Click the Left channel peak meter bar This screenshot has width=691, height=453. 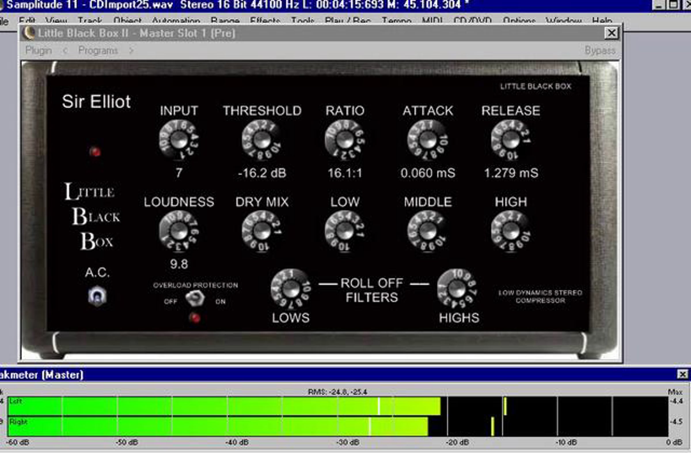click(338, 406)
